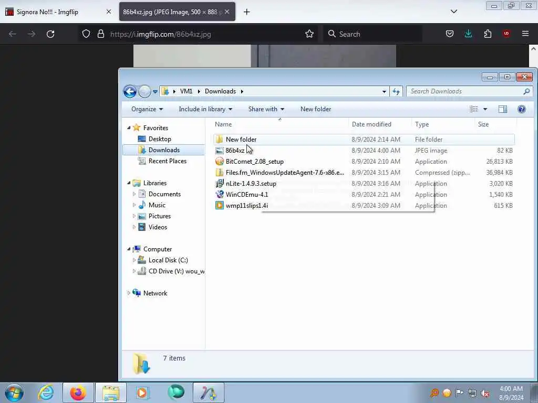Select the Files.fm WindowsUpdateAgent zip icon
538x403 pixels.
pos(219,172)
